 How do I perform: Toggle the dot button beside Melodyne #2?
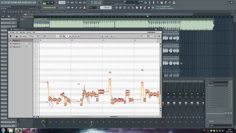11,44
